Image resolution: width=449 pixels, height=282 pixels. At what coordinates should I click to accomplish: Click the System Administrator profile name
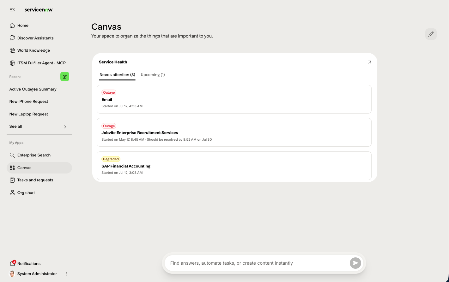point(37,274)
